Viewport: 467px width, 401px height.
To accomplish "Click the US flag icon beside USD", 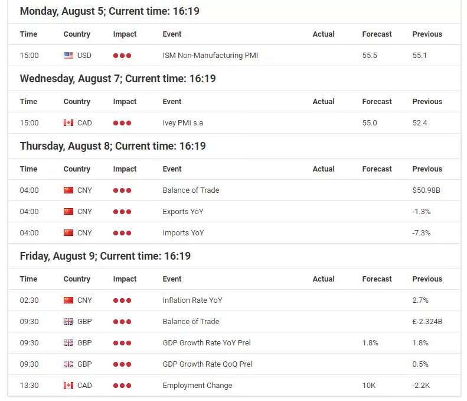I will click(68, 56).
